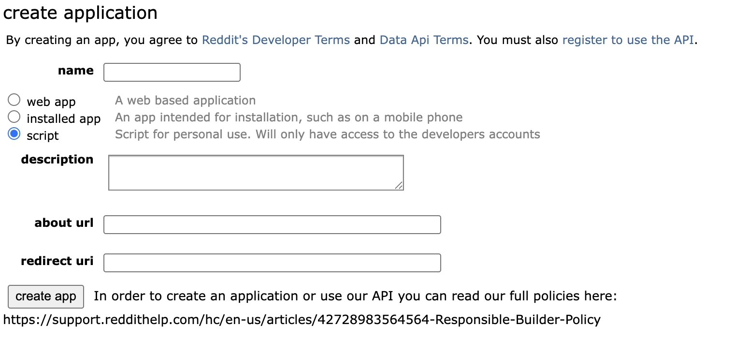Click the 'installed app' option label
The height and width of the screenshot is (355, 749).
[x=63, y=119]
